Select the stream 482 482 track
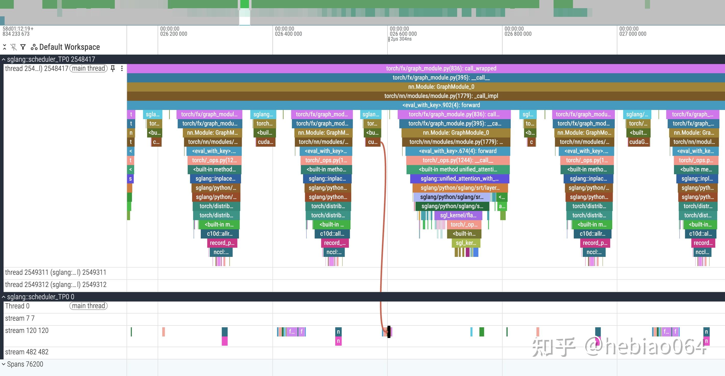Screen dimensions: 725x376 pos(27,352)
